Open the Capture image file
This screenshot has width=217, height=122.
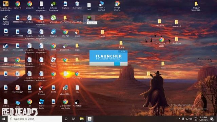click(x=65, y=5)
